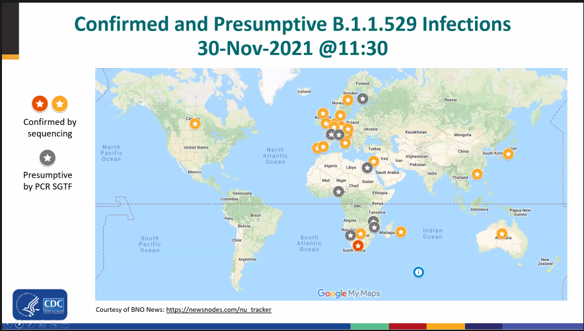Viewport: 584px width, 331px height.
Task: Click the Mexico map label
Action: click(195, 172)
